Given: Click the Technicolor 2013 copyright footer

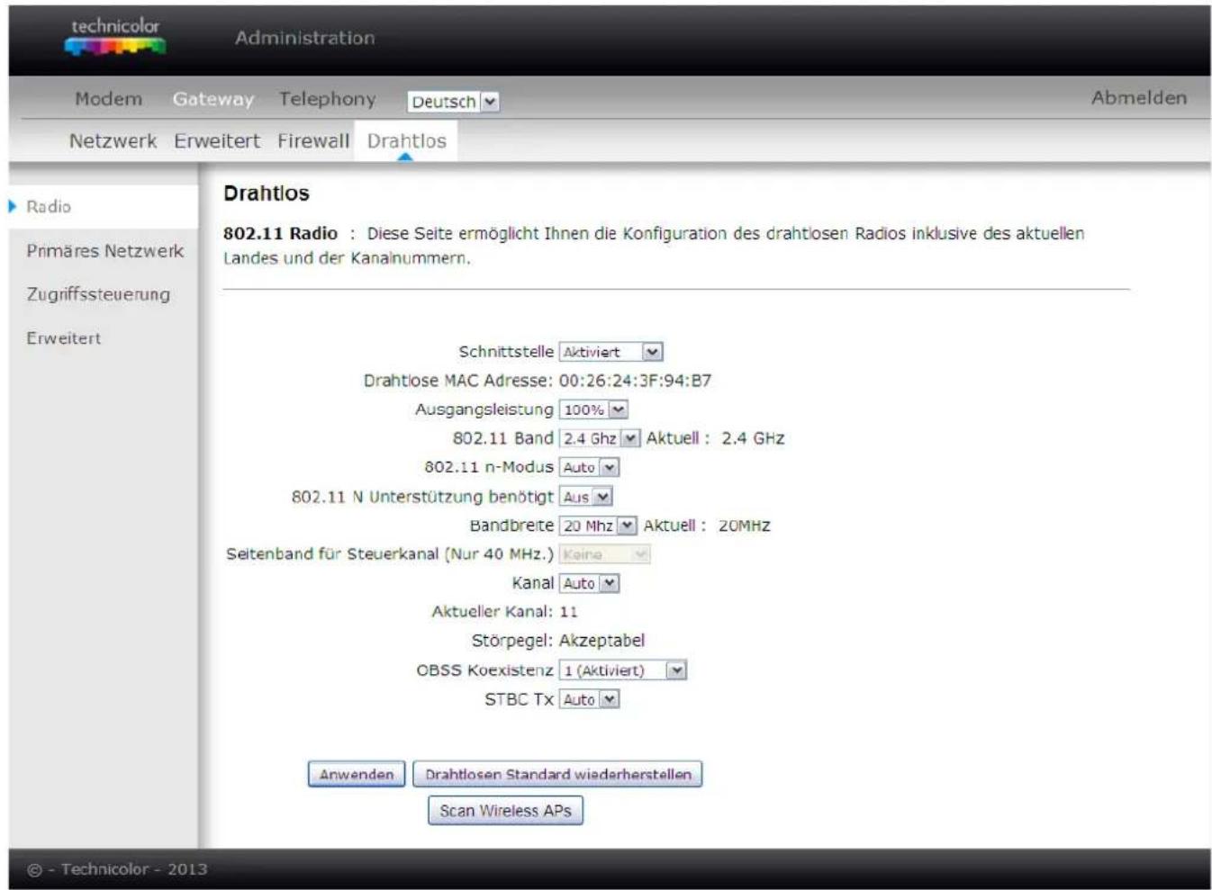Looking at the screenshot, I should (117, 869).
